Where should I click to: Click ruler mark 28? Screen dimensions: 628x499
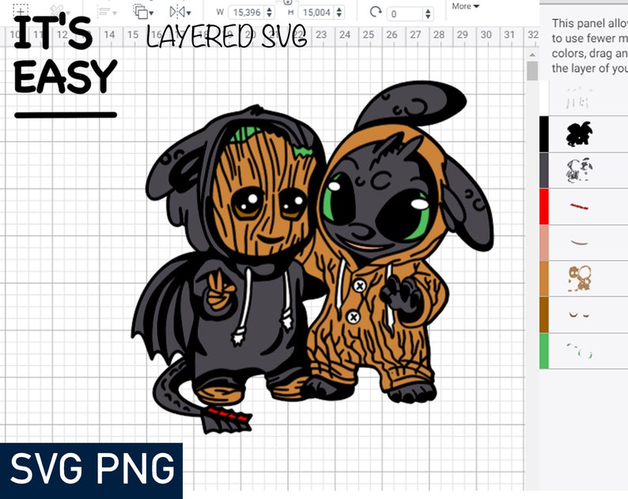(438, 35)
